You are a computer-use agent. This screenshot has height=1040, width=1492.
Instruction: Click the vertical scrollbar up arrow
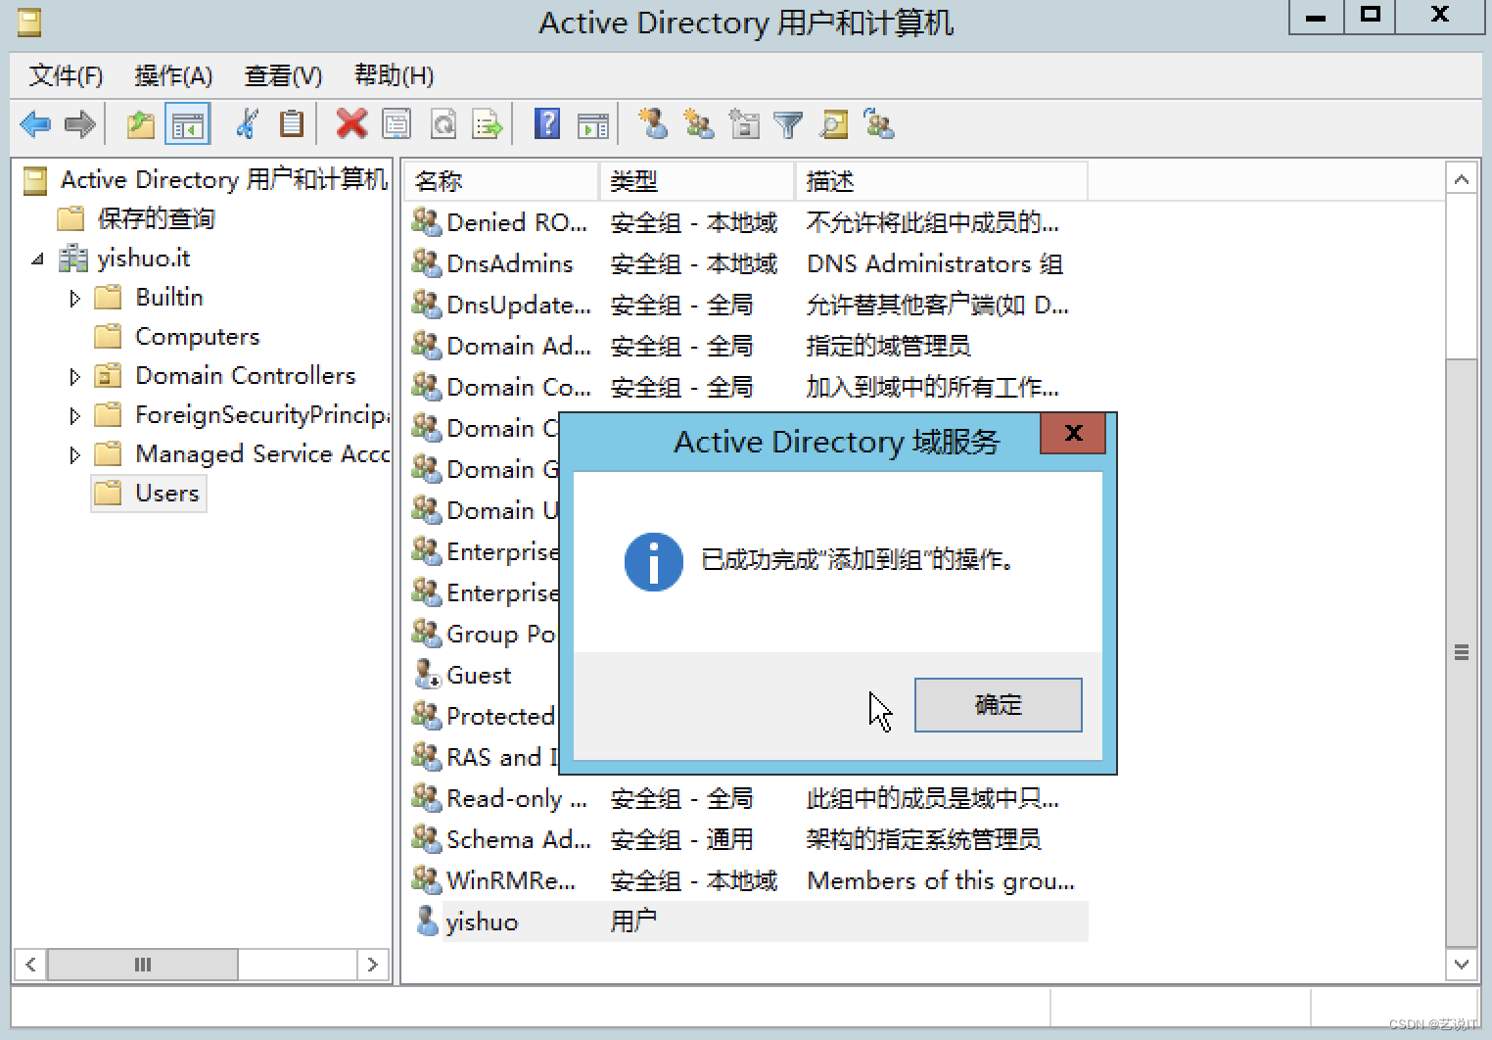tap(1461, 179)
